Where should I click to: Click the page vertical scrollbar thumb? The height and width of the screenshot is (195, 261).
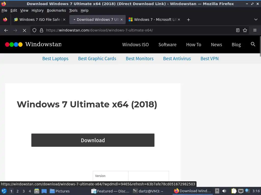point(260,46)
